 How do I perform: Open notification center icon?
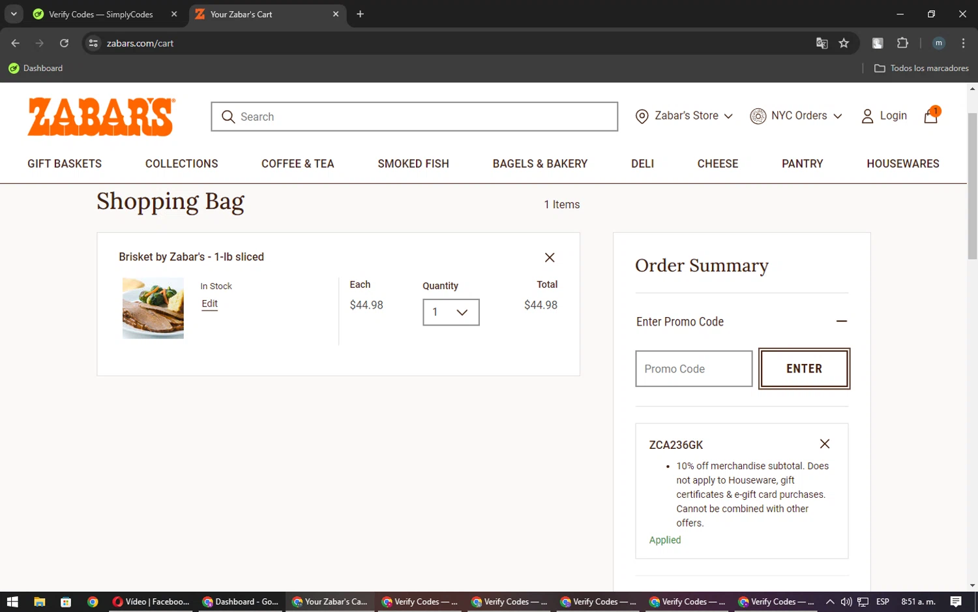click(956, 602)
